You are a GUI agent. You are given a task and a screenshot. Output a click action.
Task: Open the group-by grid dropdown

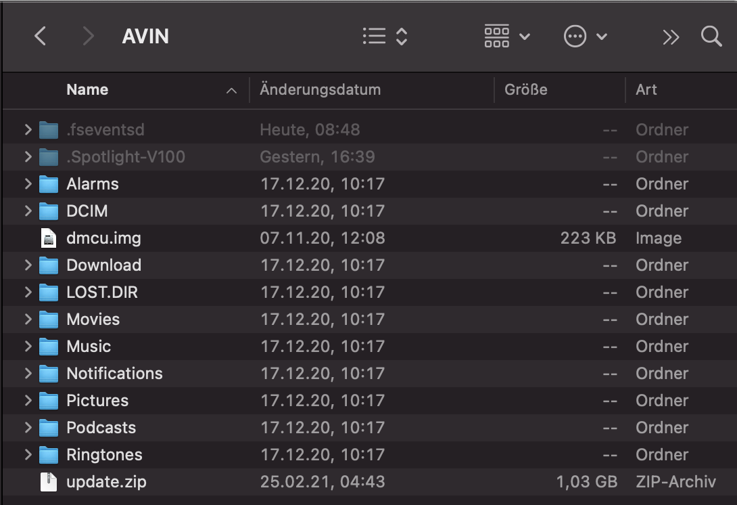pos(507,37)
